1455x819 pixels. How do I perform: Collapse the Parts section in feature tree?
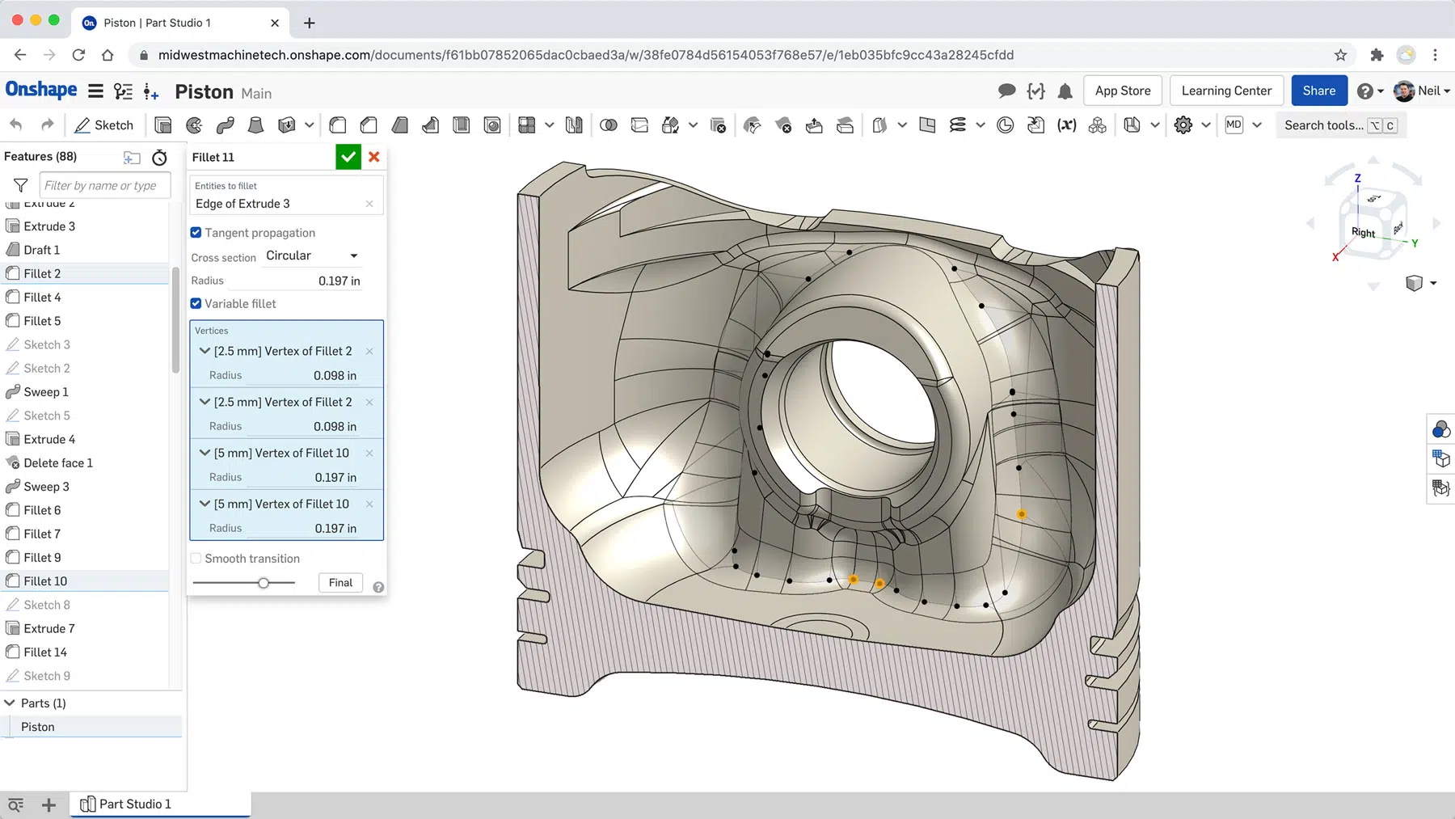11,703
